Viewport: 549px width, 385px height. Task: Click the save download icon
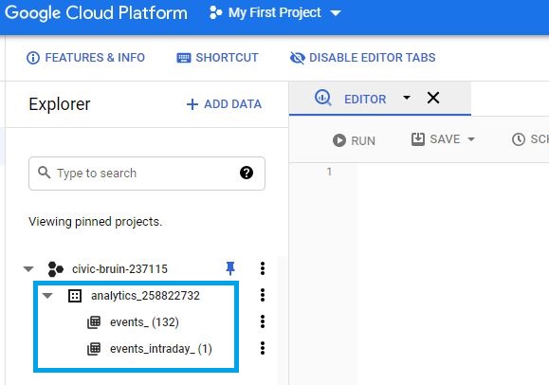pyautogui.click(x=418, y=139)
